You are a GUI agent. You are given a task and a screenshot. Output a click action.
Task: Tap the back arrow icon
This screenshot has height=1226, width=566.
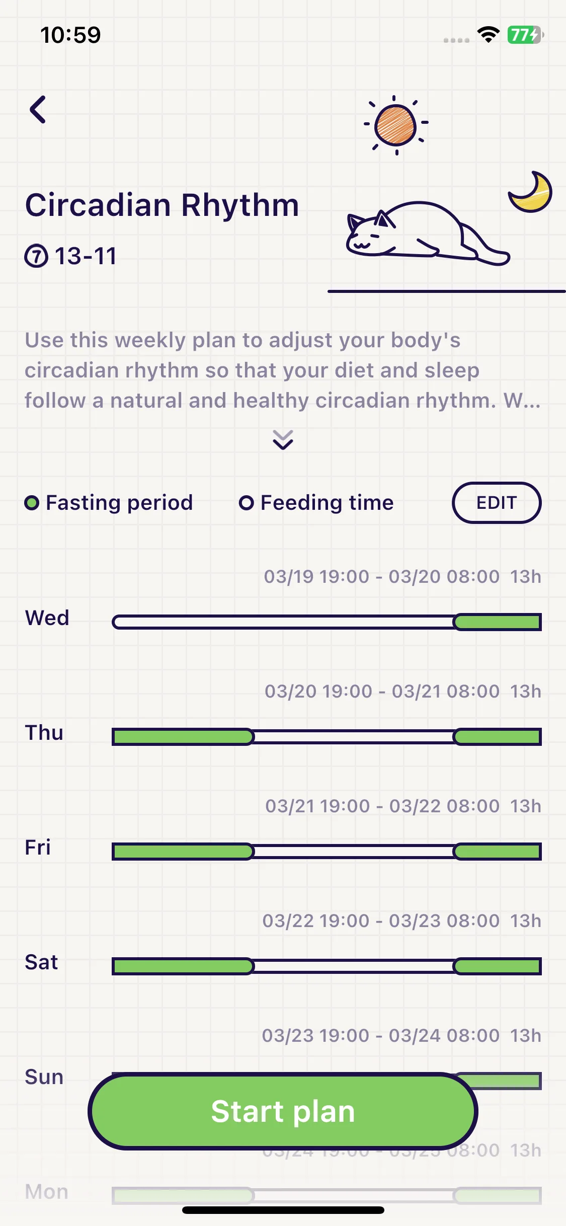coord(38,109)
